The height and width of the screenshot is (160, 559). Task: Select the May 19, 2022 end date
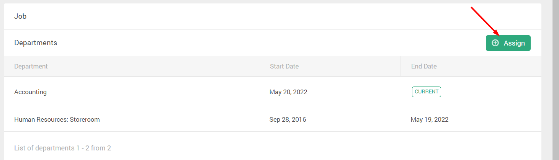[430, 119]
